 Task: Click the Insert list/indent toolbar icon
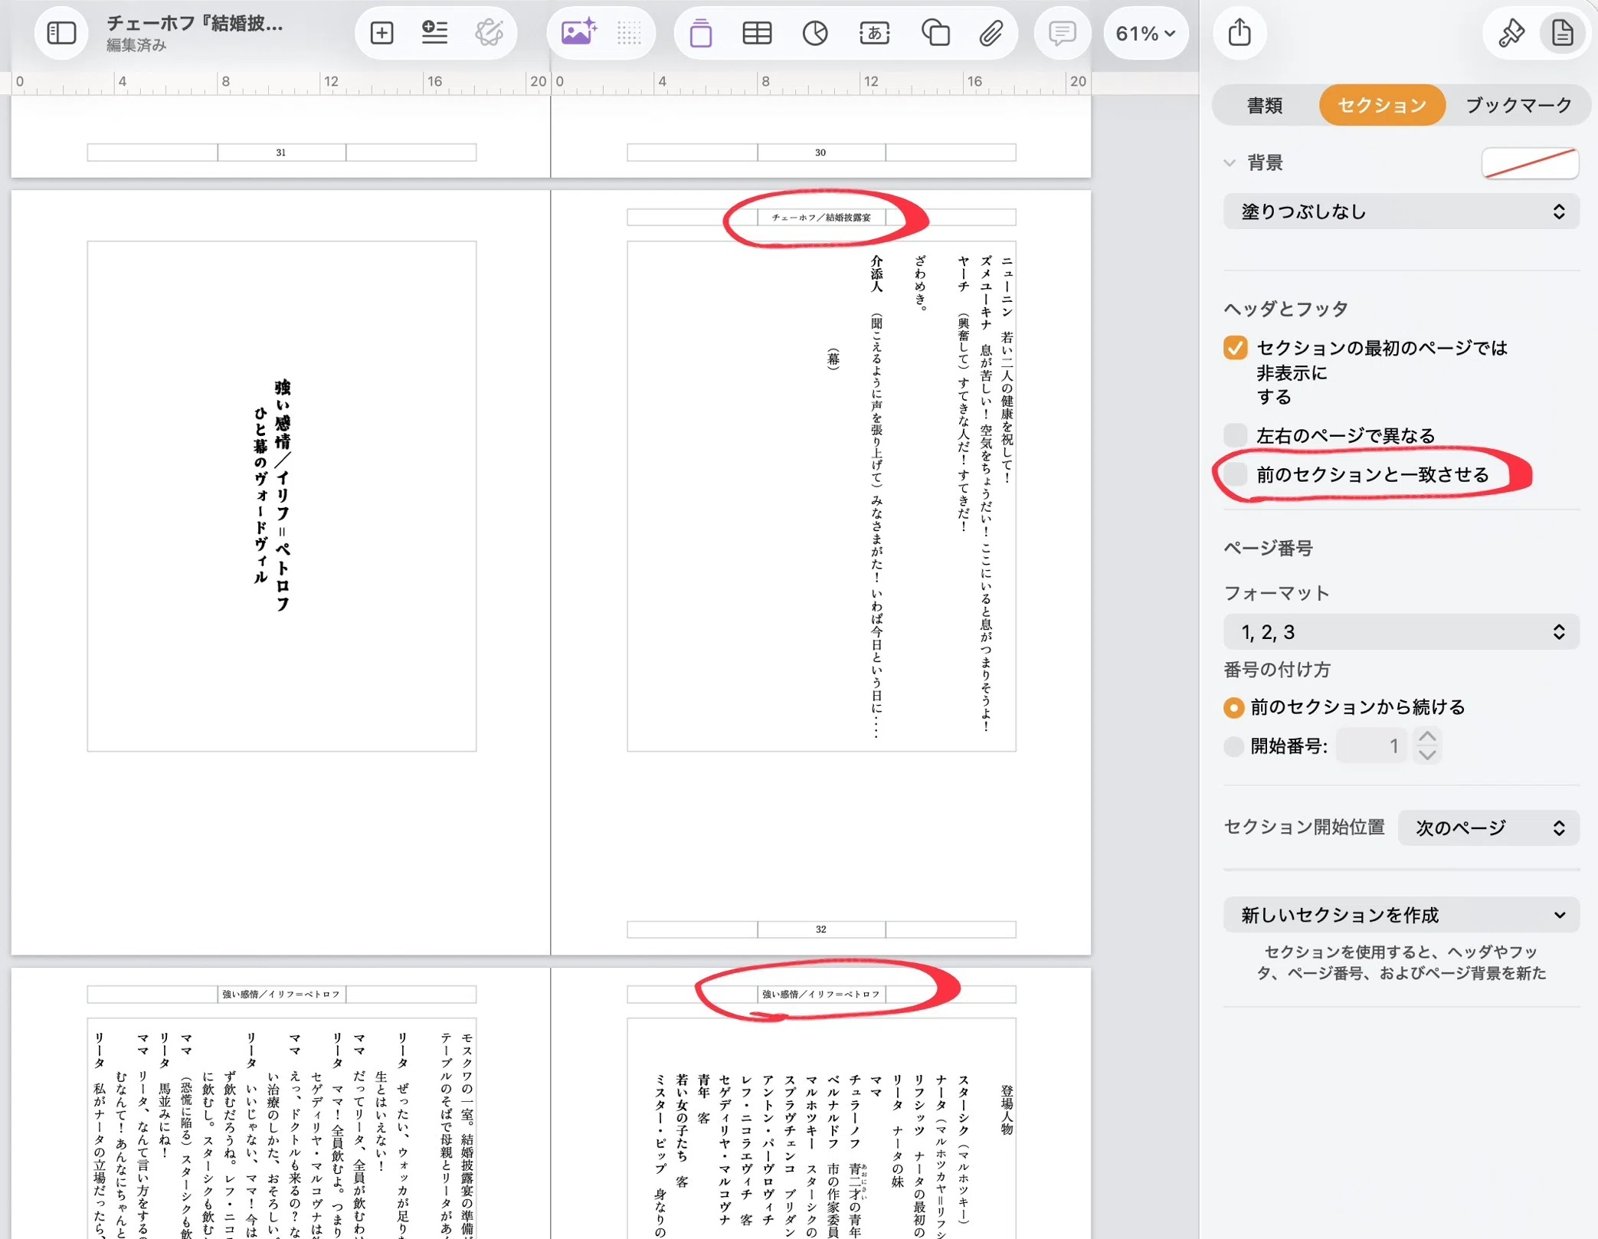434,33
